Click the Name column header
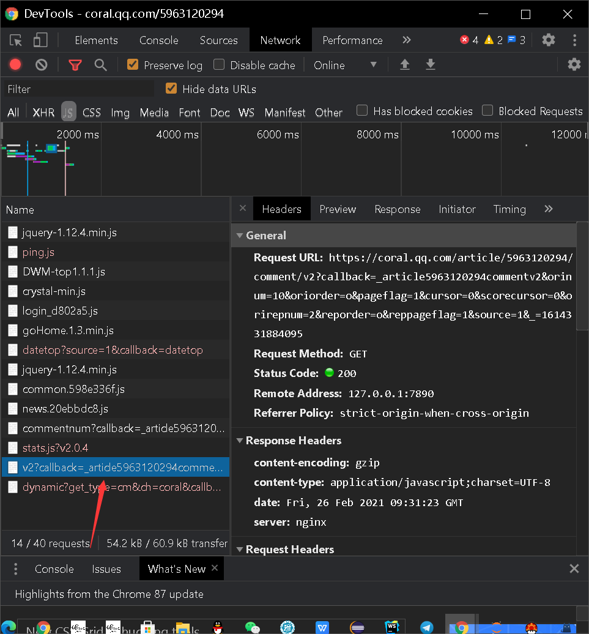The height and width of the screenshot is (634, 589). pos(116,209)
